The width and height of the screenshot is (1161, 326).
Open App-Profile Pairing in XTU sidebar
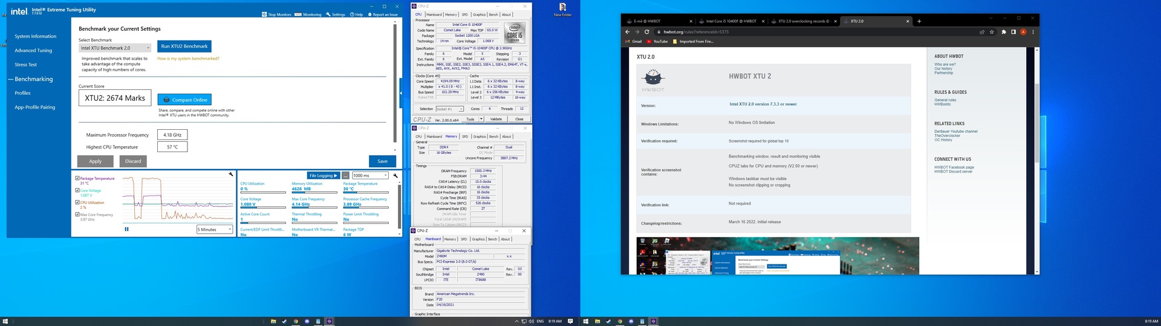[x=34, y=107]
